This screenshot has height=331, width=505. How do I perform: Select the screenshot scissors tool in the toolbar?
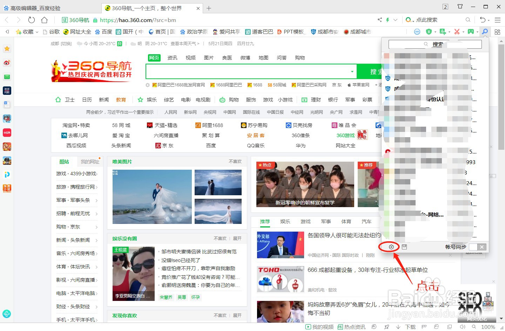(x=457, y=31)
